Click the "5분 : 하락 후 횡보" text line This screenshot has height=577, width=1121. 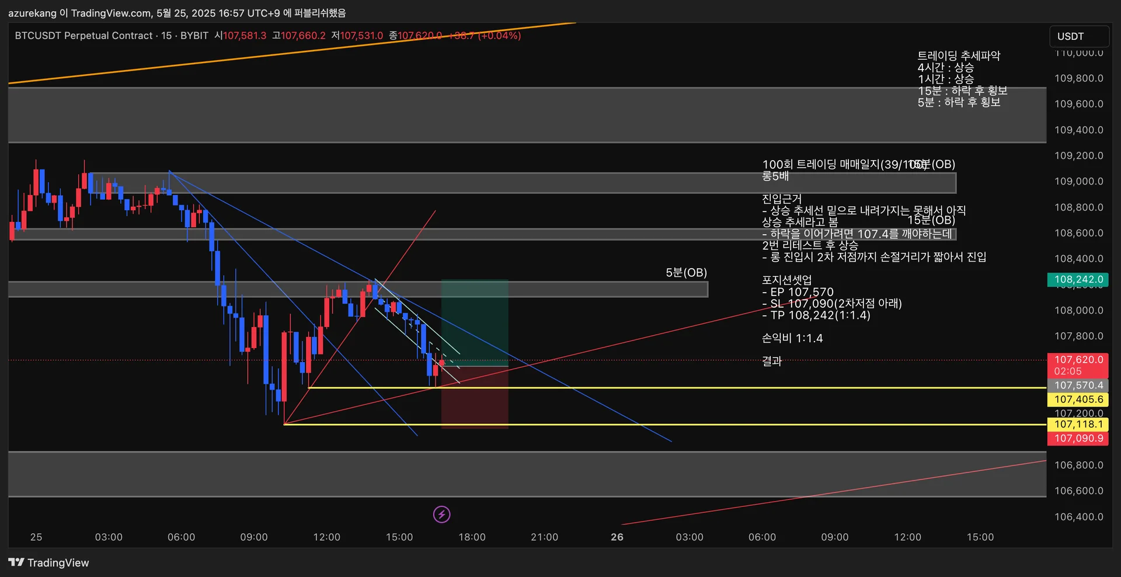pos(959,102)
